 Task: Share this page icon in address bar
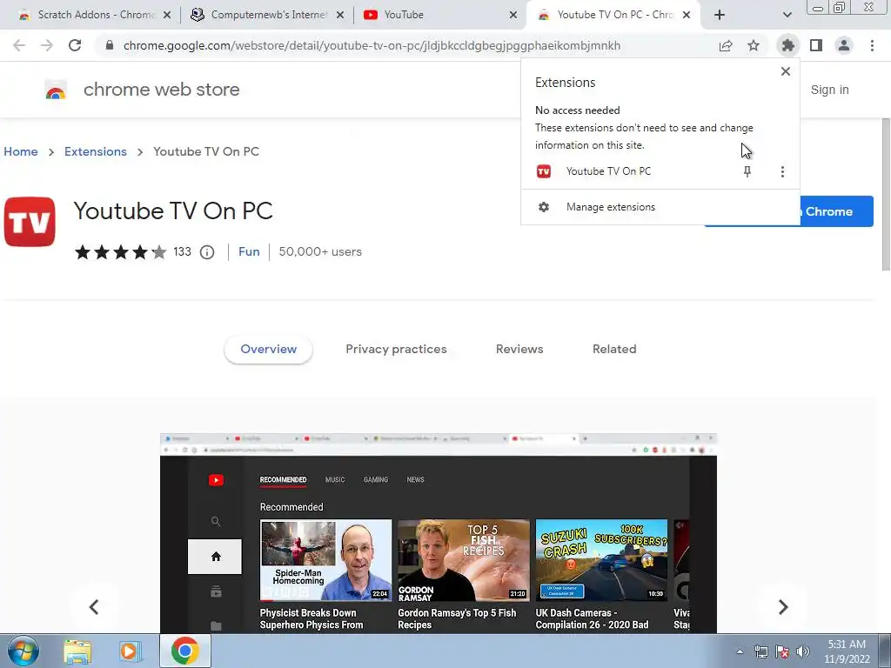[726, 45]
